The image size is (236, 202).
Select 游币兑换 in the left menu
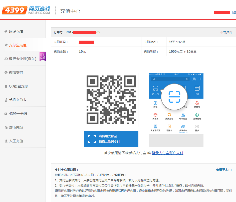click(16, 127)
